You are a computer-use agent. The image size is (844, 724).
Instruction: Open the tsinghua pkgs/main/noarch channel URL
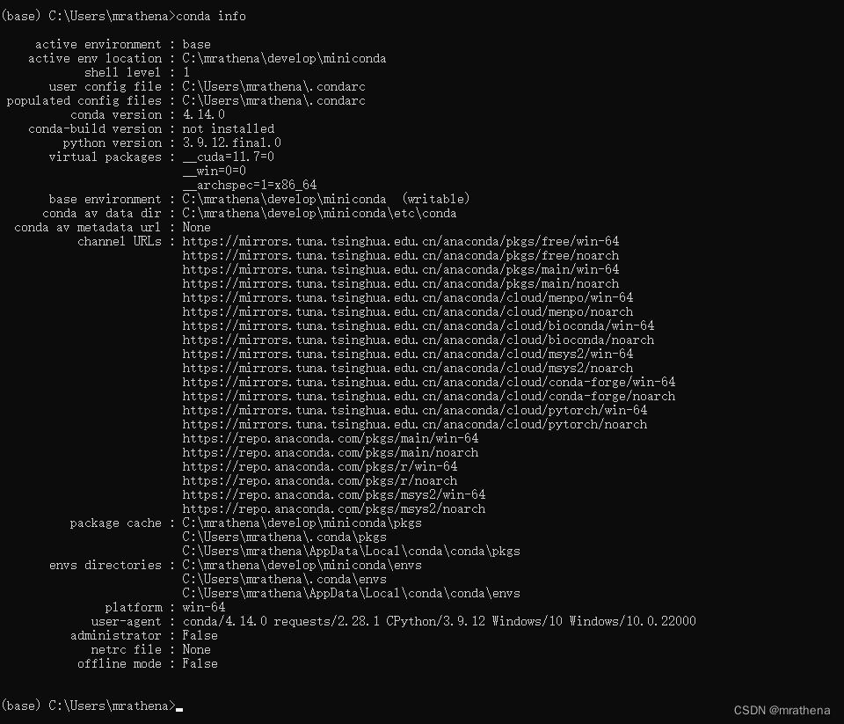pos(400,283)
